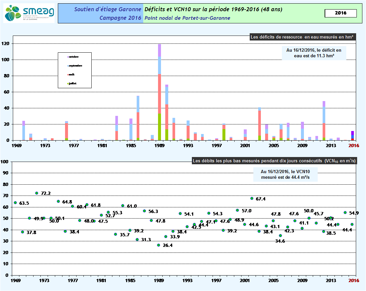The image size is (366, 291).
Task: Select the 26.4 lowest data point
Action: [x=159, y=245]
